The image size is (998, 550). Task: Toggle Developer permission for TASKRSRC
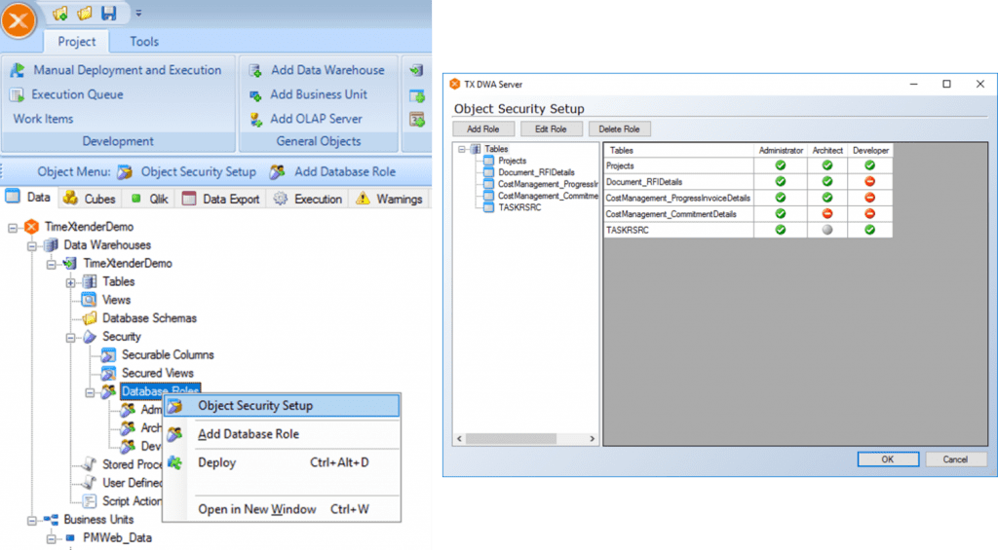870,230
